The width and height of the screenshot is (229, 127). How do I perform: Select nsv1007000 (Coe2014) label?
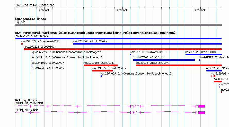(148, 57)
